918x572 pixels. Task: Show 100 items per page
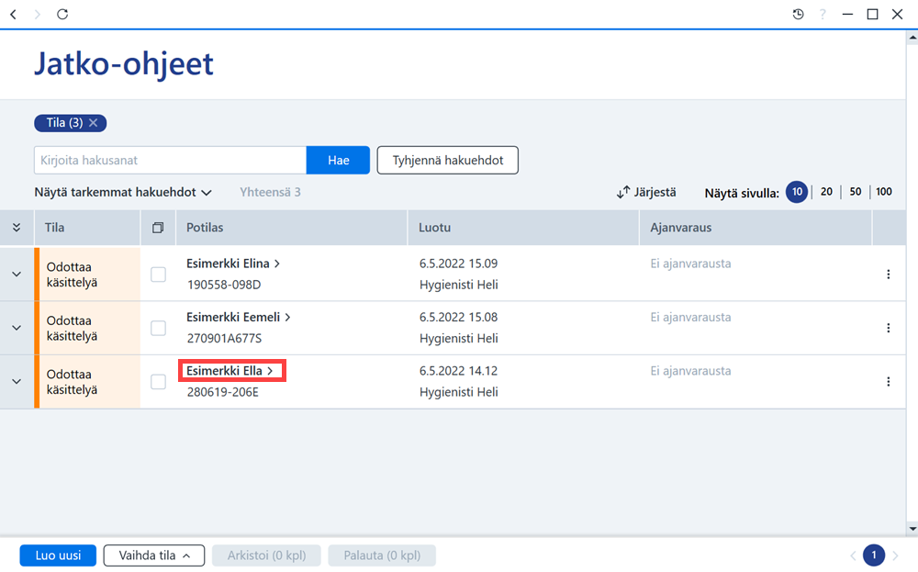coord(884,192)
